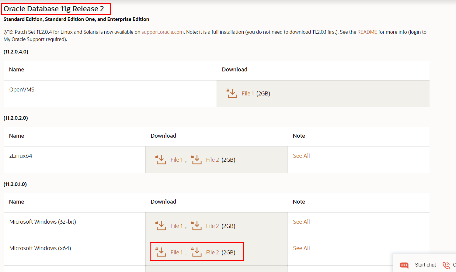Click Windows (32-bit) File 2 download icon
456x272 pixels.
(196, 226)
